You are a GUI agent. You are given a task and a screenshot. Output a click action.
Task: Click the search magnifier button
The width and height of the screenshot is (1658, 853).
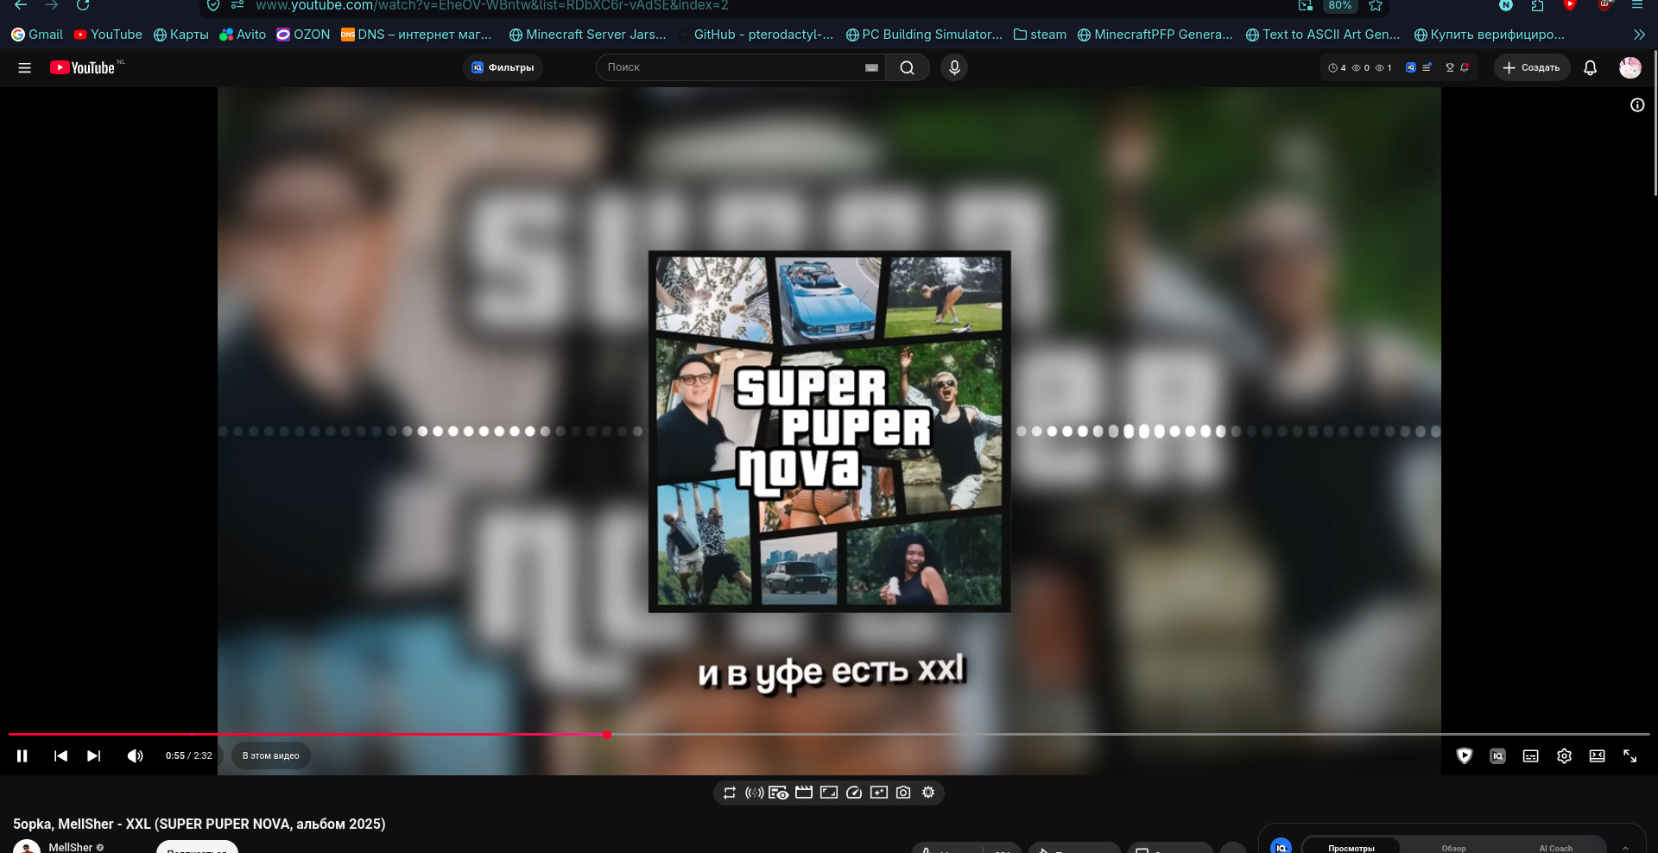point(907,67)
